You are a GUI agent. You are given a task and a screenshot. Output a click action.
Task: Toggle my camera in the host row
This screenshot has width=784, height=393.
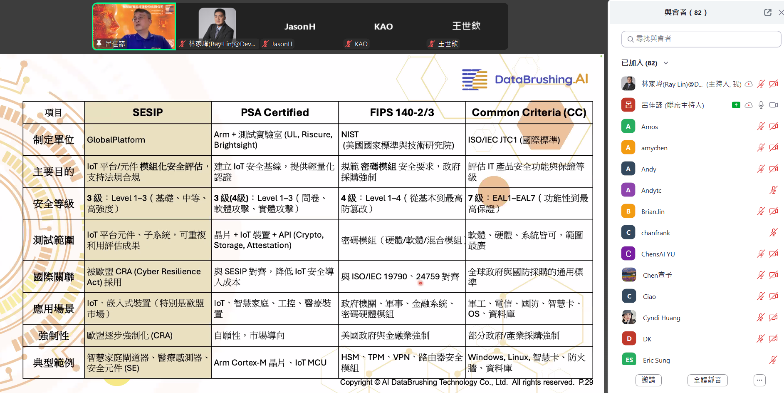pyautogui.click(x=773, y=84)
